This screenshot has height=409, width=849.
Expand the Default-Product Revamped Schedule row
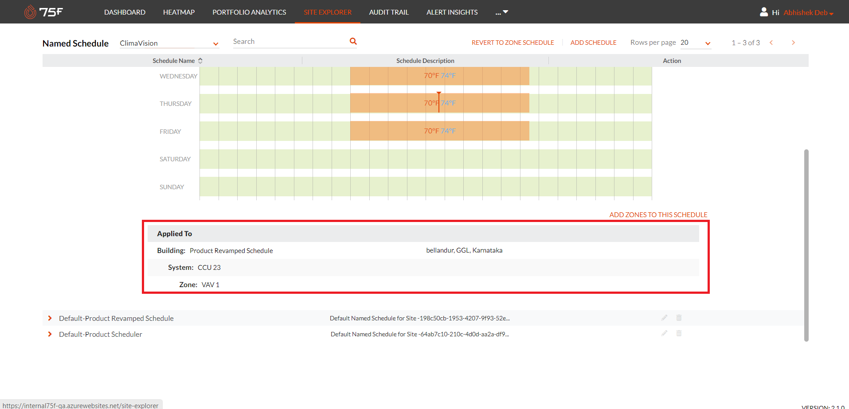click(x=50, y=318)
